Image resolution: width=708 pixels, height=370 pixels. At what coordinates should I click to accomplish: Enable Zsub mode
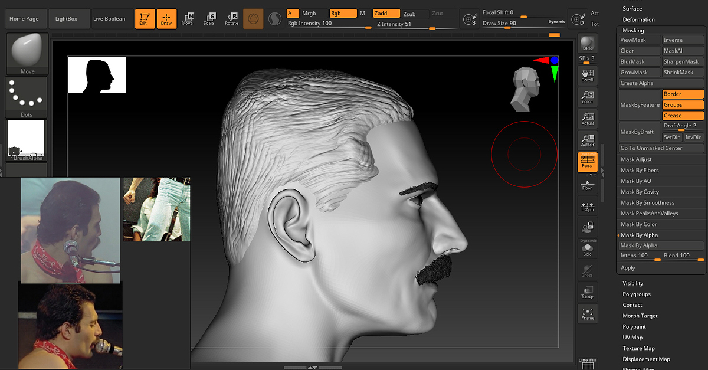[x=409, y=13]
